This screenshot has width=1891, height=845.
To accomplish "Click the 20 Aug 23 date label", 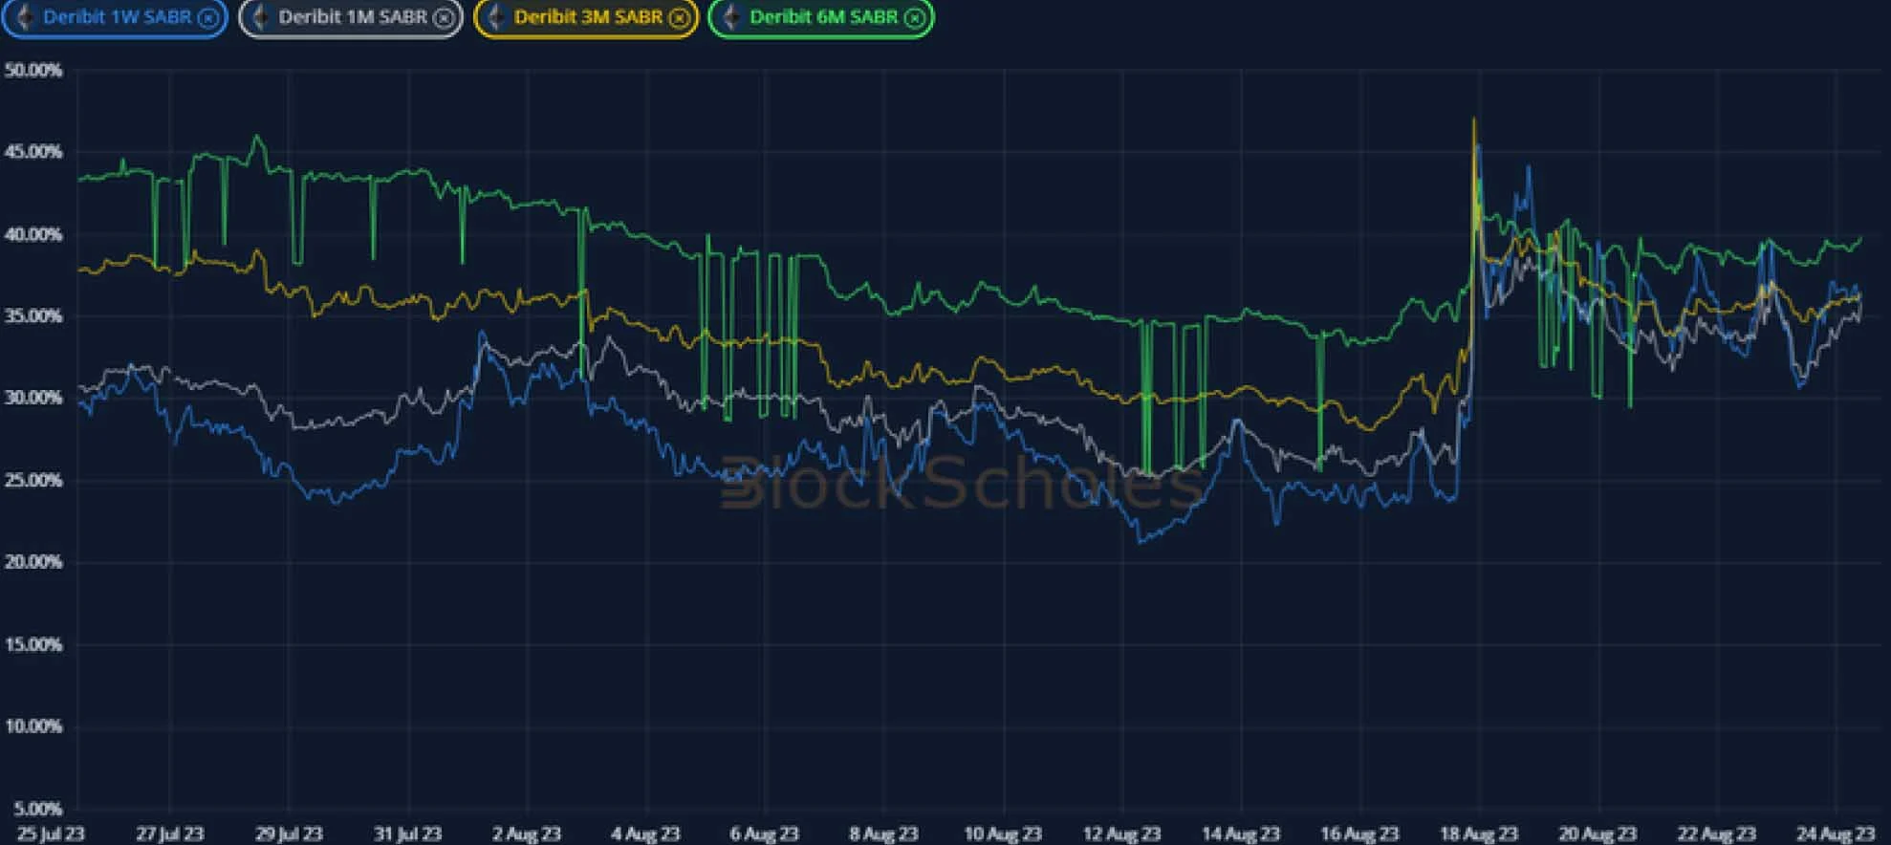I will (x=1598, y=834).
